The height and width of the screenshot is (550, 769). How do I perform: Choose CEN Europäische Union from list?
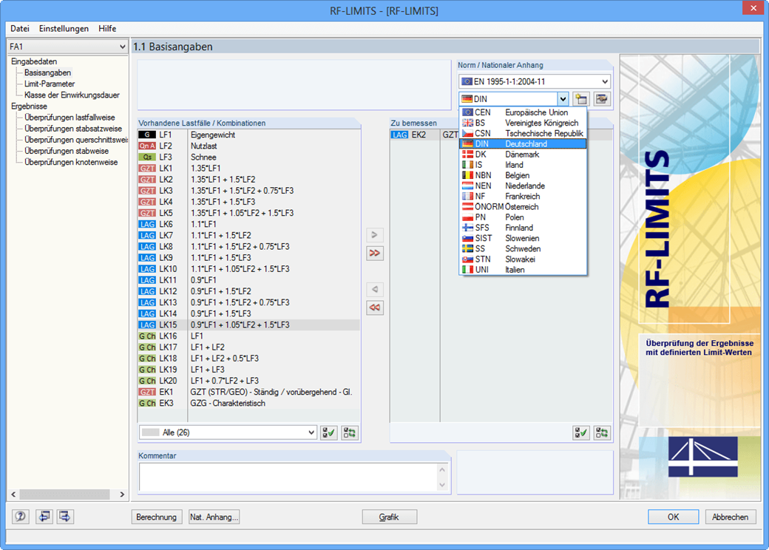(523, 112)
